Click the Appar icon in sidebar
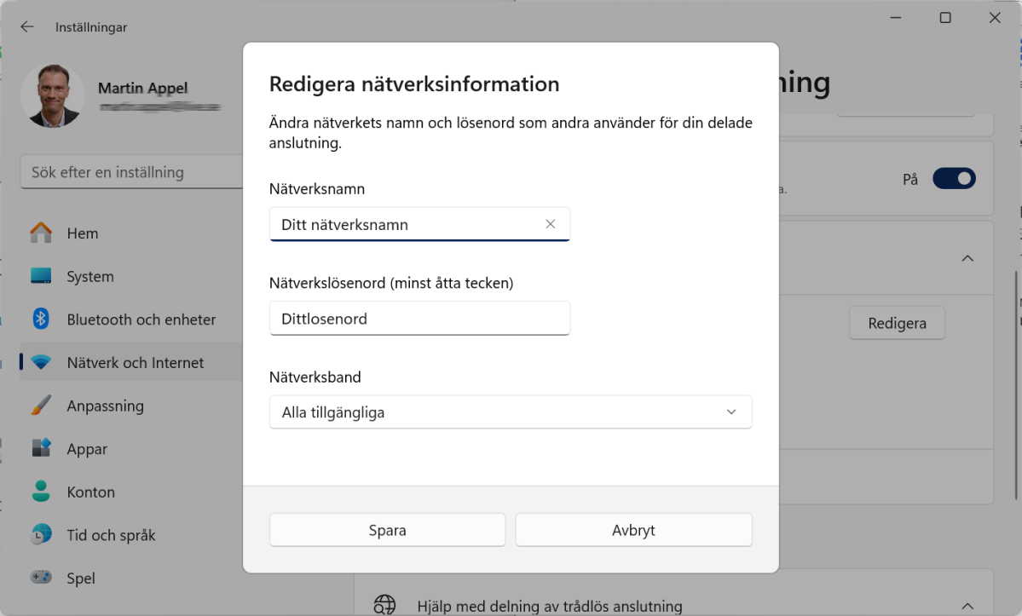Screen dimensions: 1022x616 click(40, 449)
